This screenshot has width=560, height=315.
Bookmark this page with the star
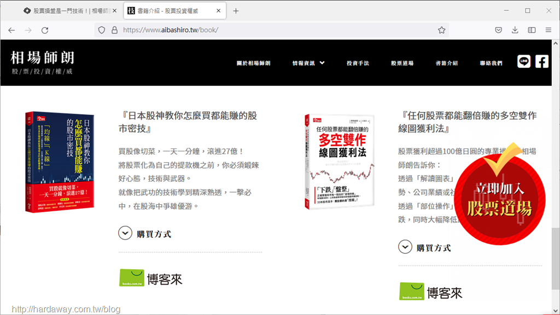coord(442,30)
